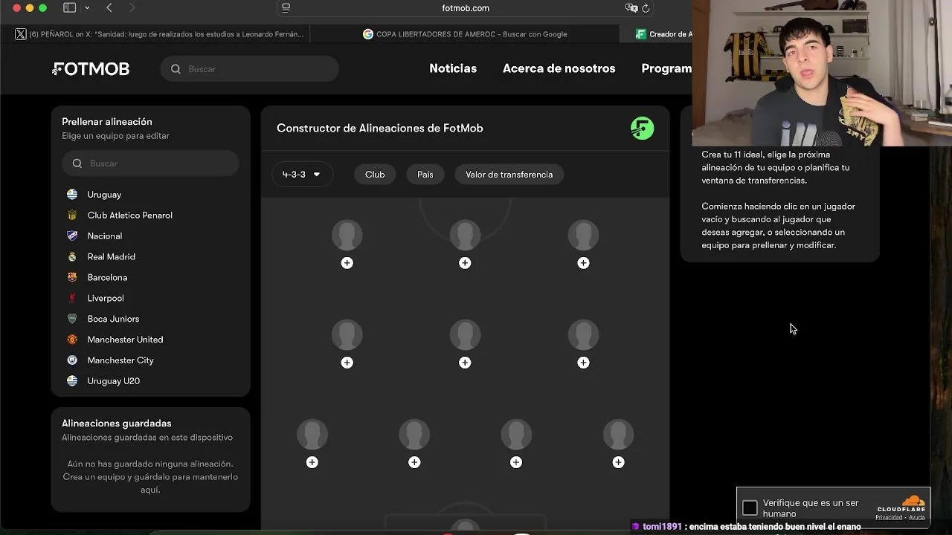Click the left forward player avatar
This screenshot has height=535, width=952.
[347, 236]
